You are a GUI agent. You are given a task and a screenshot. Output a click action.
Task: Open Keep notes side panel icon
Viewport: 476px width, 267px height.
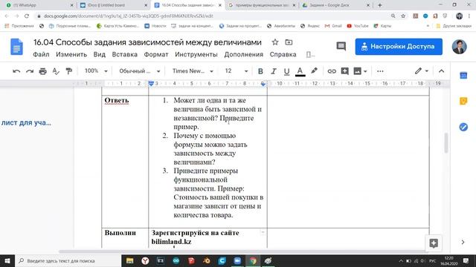(x=463, y=101)
